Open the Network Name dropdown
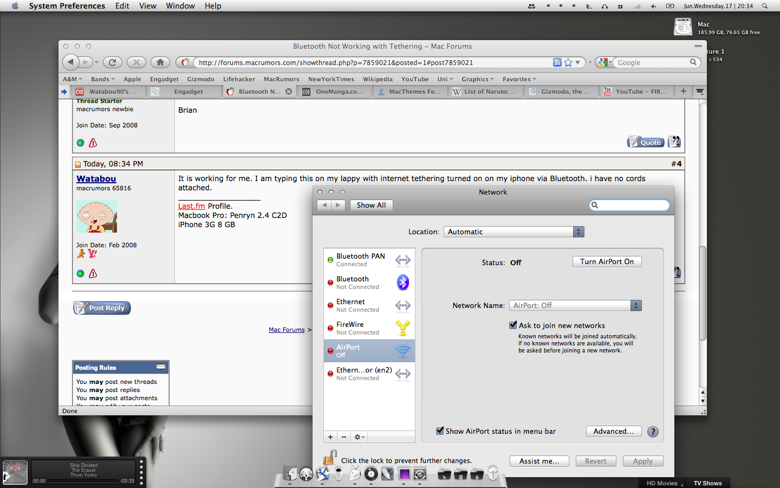780x488 pixels. [x=575, y=305]
